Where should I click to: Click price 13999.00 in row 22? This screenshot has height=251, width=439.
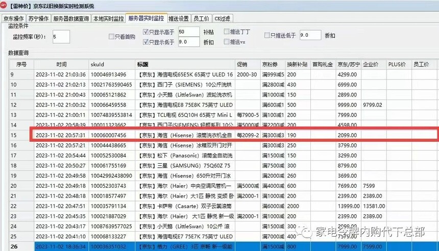(x=348, y=206)
